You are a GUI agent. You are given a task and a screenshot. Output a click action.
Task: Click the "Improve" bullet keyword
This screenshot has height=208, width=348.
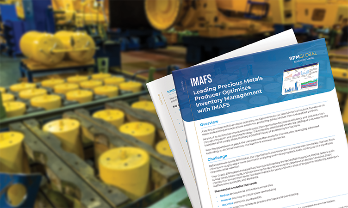[226, 200]
